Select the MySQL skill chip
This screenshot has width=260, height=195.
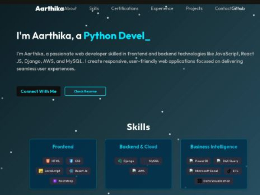coord(151,161)
